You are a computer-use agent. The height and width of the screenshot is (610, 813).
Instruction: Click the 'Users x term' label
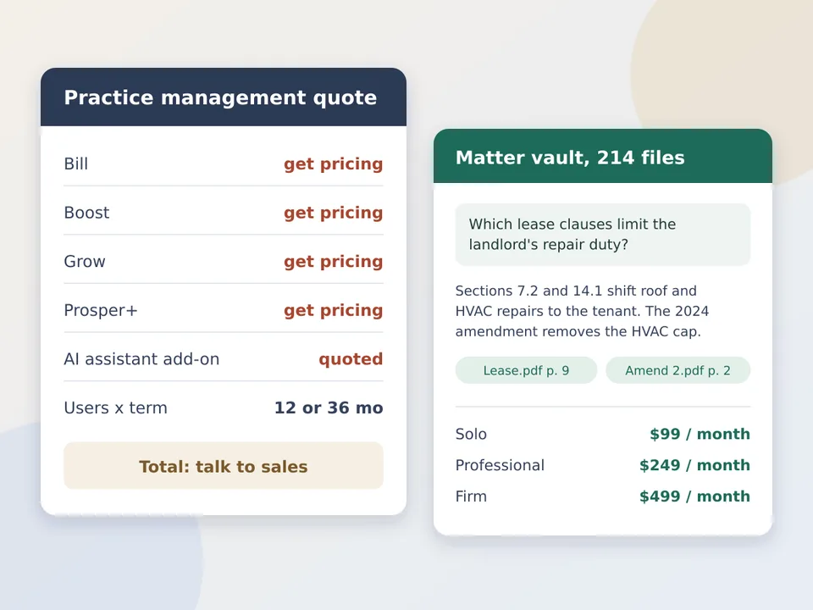pyautogui.click(x=116, y=408)
